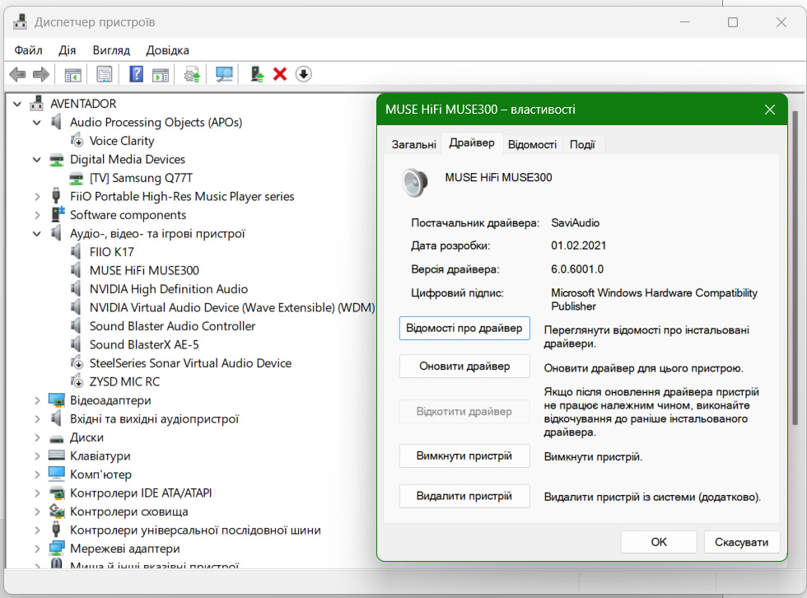Open the Дія menu
807x598 pixels.
click(x=68, y=50)
